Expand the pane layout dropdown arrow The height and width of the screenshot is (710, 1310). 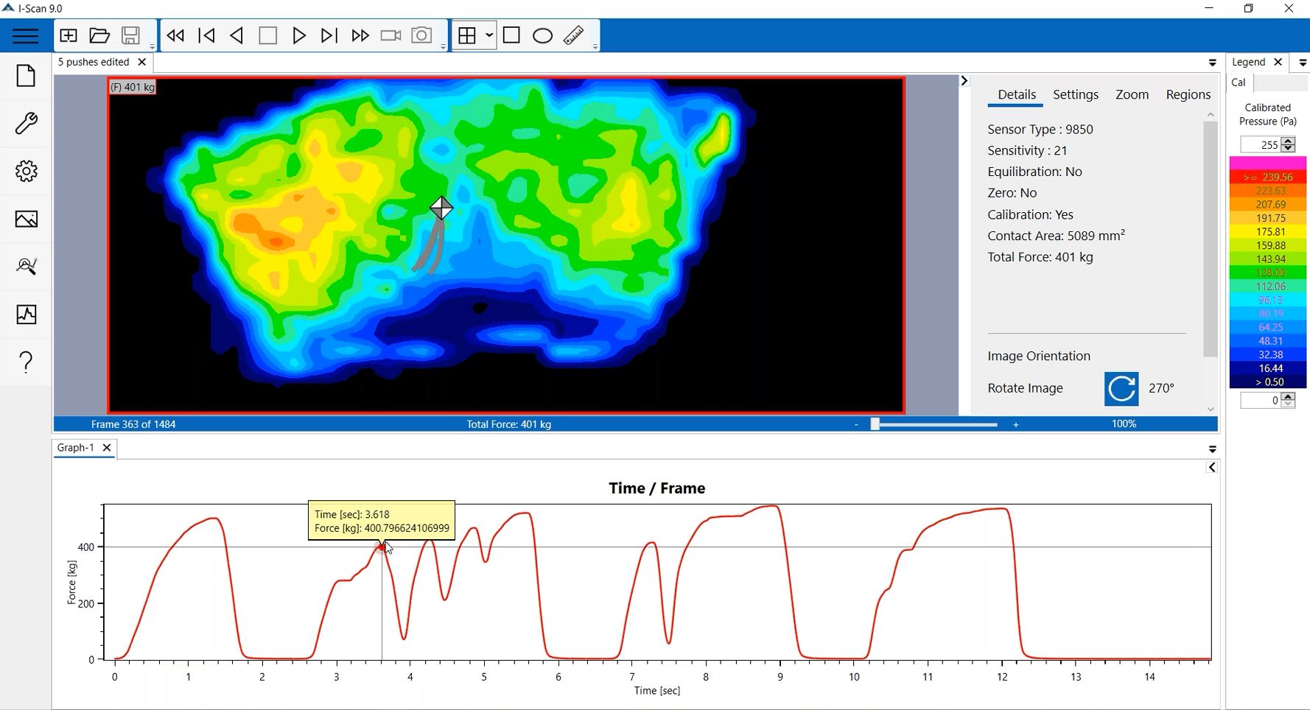pos(488,35)
